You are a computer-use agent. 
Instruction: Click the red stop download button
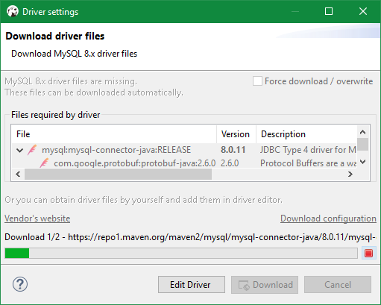[x=368, y=253]
